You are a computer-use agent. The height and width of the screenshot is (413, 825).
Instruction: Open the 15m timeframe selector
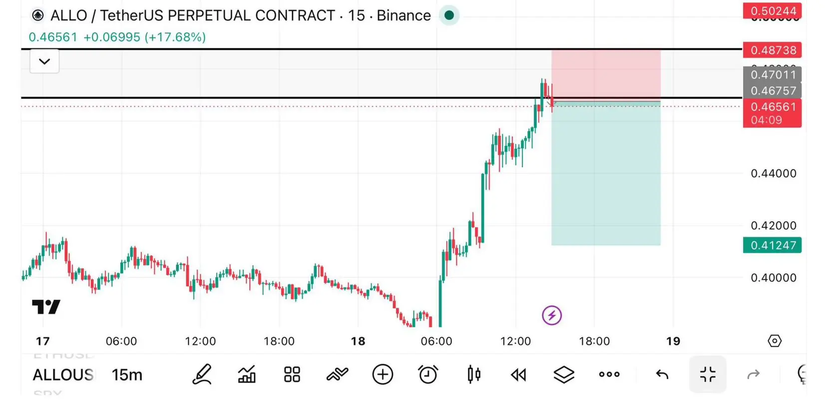pos(127,375)
